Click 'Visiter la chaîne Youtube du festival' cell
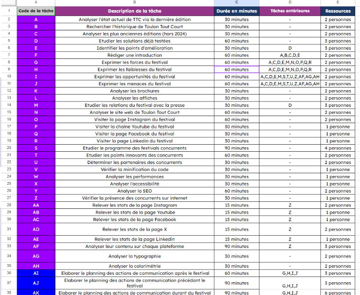This screenshot has height=295, width=360. [135, 127]
